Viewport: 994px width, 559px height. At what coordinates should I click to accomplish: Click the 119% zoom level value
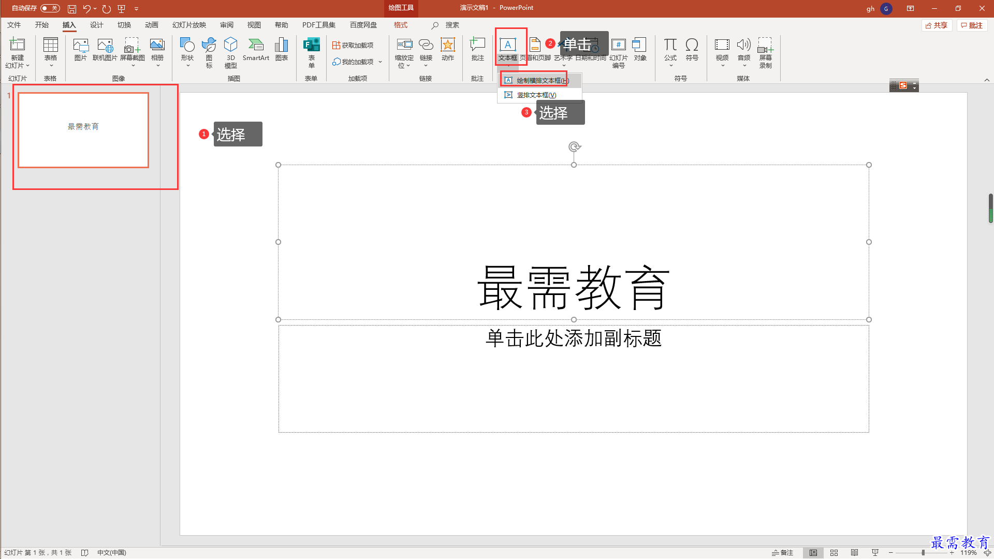pyautogui.click(x=968, y=553)
